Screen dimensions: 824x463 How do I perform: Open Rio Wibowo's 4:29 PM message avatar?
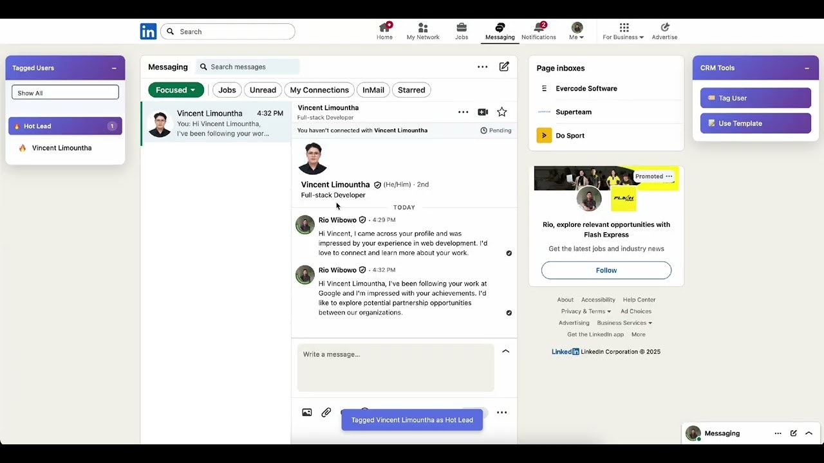[304, 224]
